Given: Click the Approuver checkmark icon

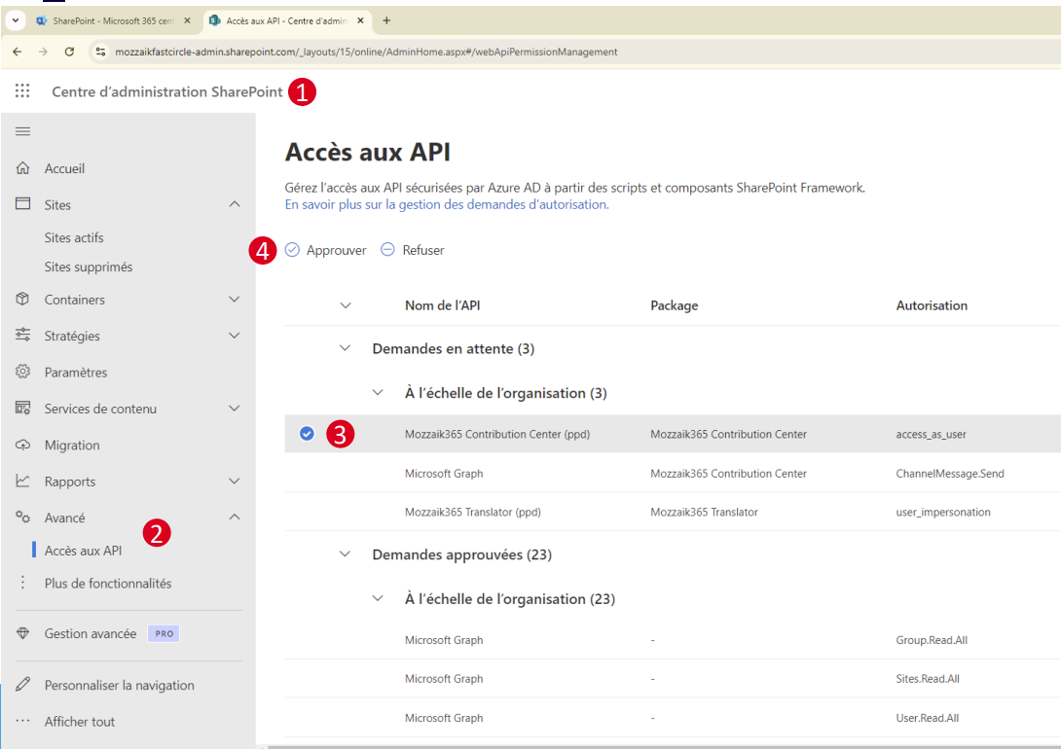Looking at the screenshot, I should 292,249.
